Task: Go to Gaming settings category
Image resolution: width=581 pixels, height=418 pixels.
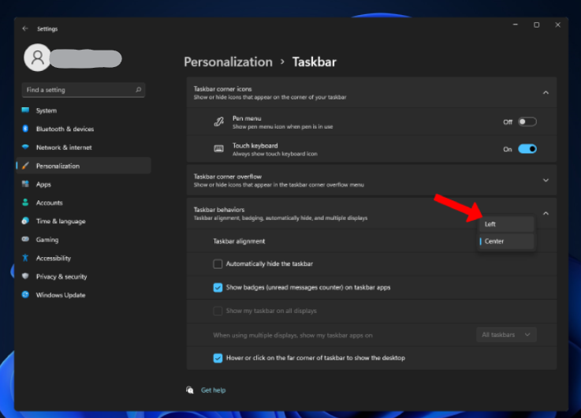Action: pyautogui.click(x=84, y=240)
